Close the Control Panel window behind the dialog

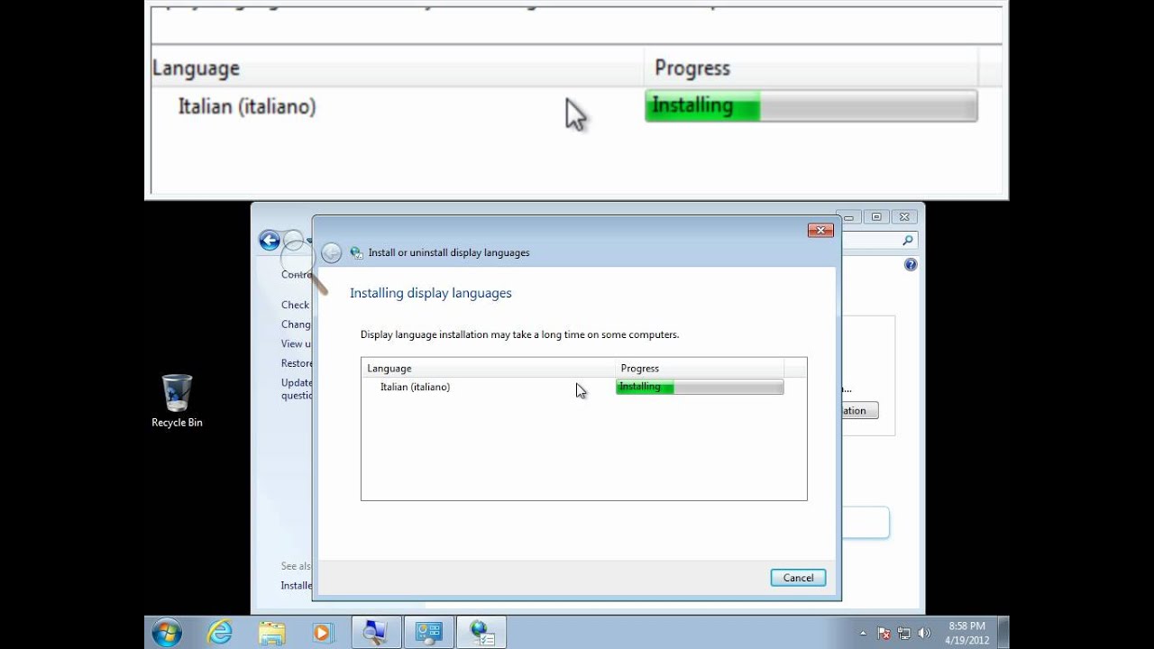(x=905, y=216)
